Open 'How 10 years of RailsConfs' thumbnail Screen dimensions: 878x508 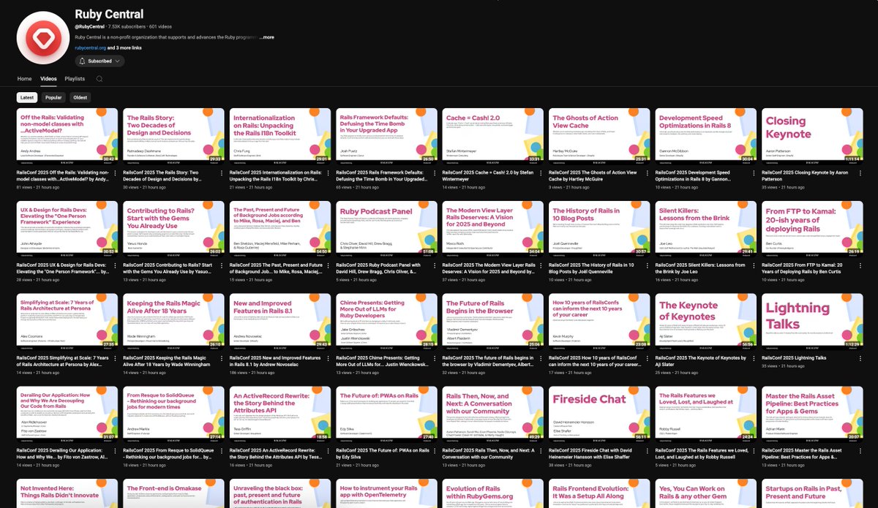(599, 321)
